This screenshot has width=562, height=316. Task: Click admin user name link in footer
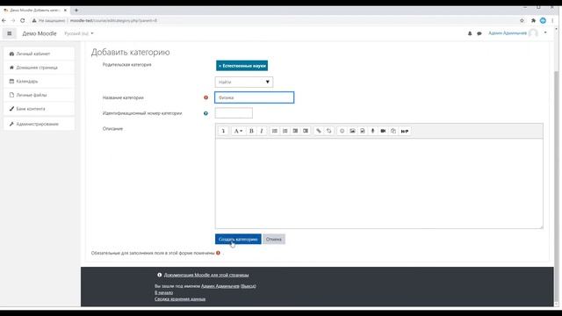point(220,286)
